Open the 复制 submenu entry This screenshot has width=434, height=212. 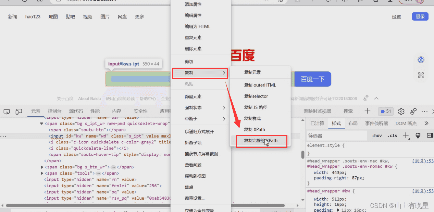click(200, 73)
